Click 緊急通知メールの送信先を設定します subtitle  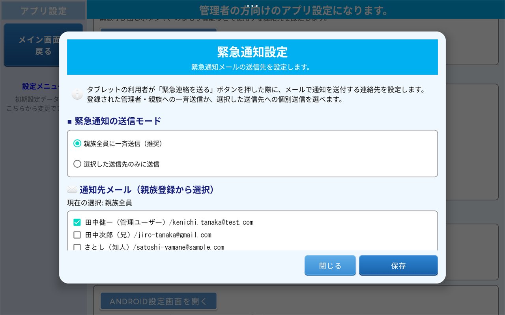(x=251, y=67)
